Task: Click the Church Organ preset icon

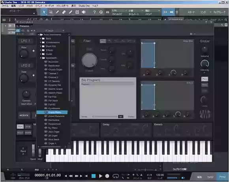Action: click(46, 69)
